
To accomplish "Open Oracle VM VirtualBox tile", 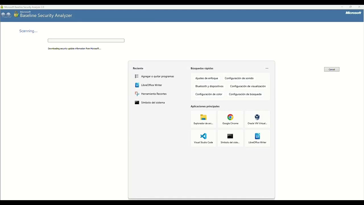I will [257, 119].
